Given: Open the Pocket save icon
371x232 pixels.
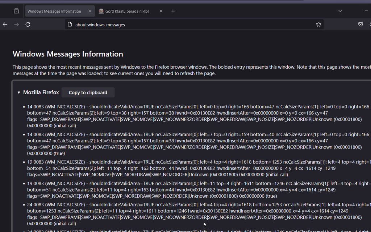Looking at the screenshot, I should [x=360, y=24].
